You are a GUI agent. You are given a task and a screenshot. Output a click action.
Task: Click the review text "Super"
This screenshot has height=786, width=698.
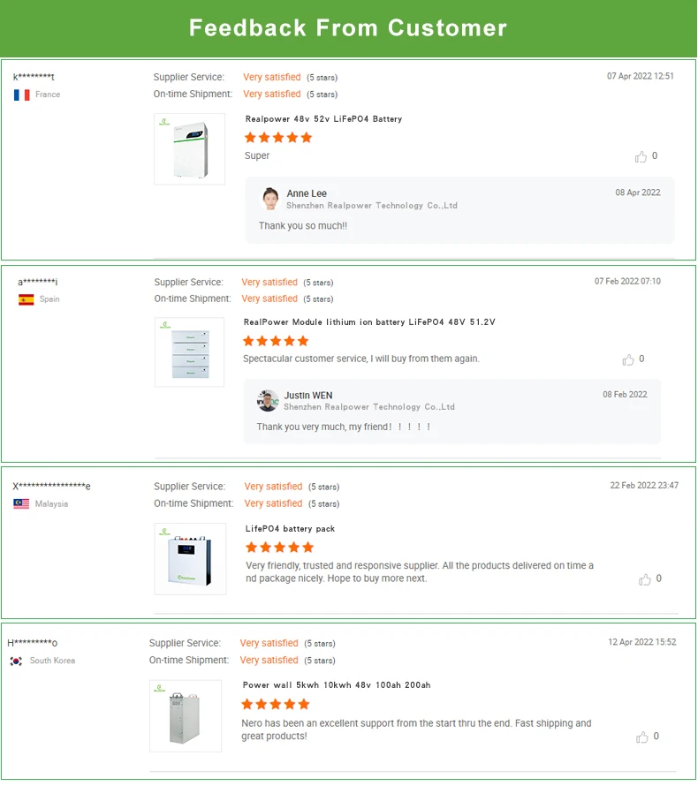click(x=257, y=155)
